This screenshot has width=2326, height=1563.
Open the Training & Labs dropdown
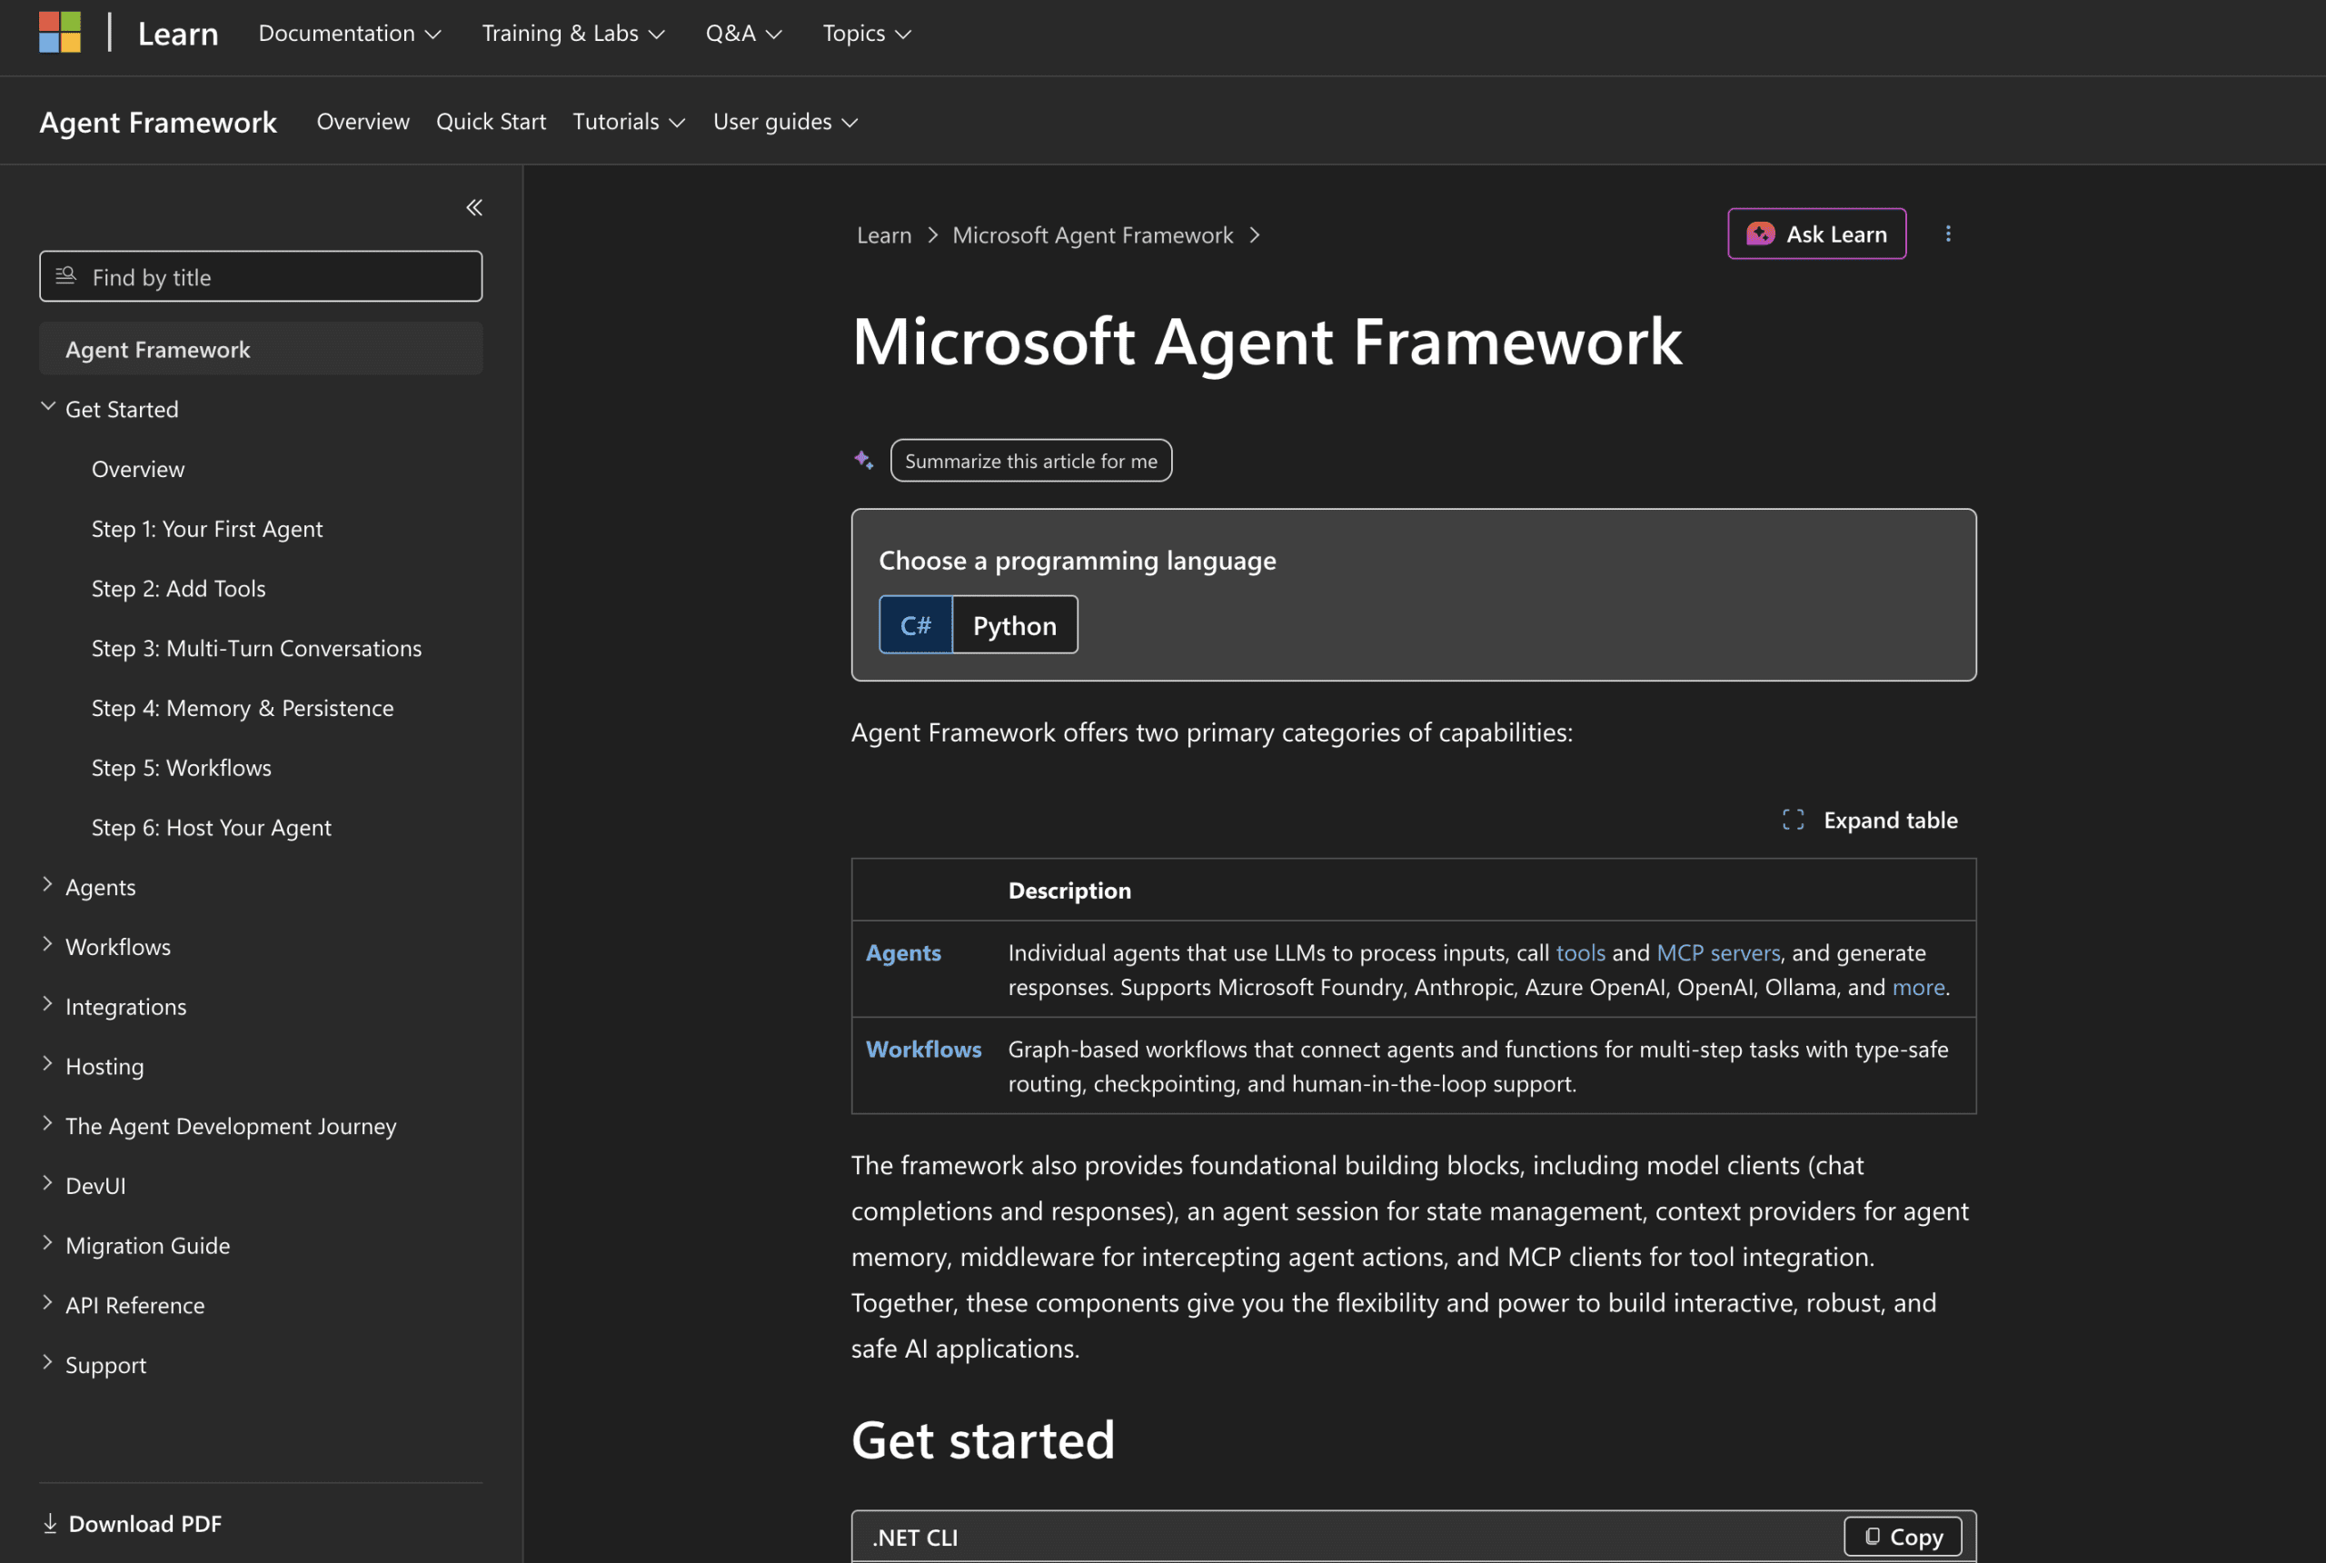pos(573,33)
